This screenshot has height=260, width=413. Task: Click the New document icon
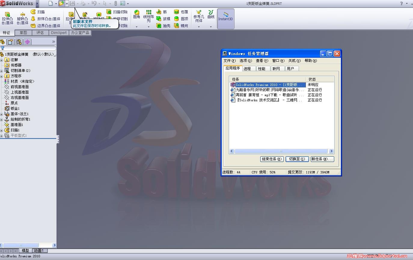50,3
